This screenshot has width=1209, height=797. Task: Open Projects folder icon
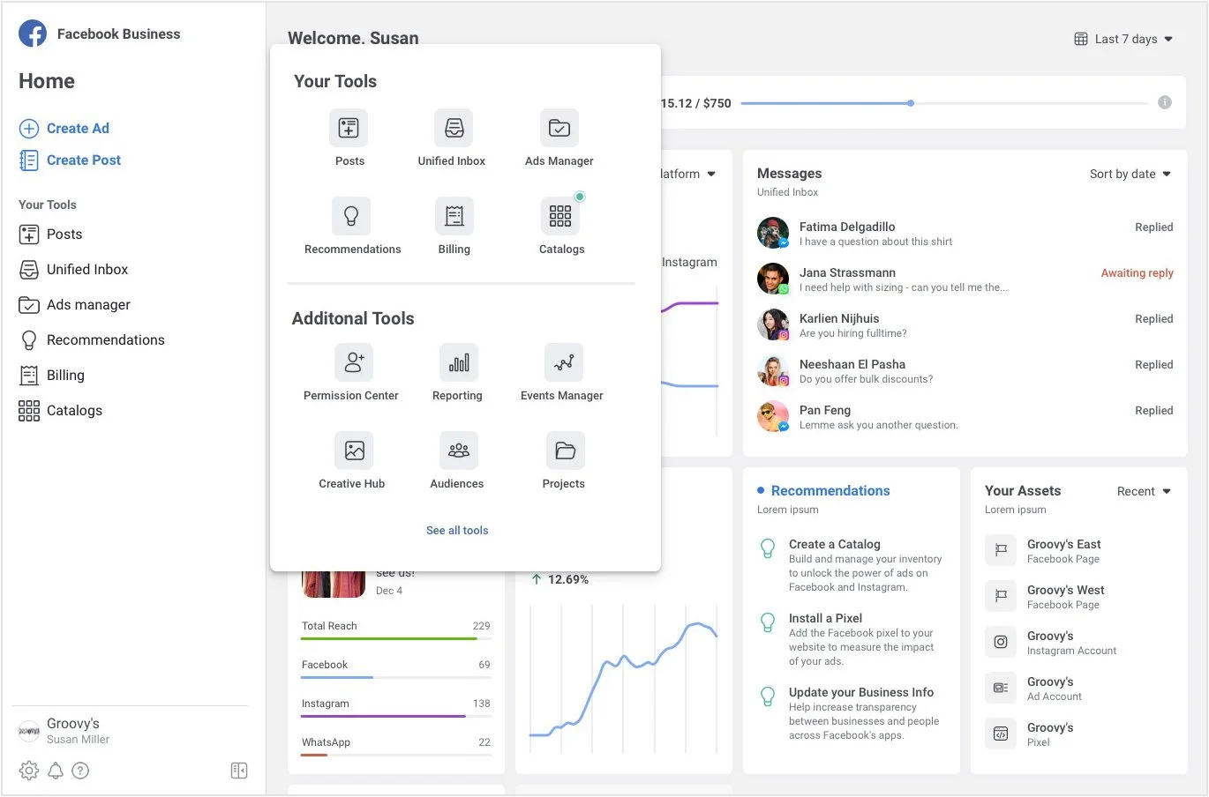[x=565, y=451]
